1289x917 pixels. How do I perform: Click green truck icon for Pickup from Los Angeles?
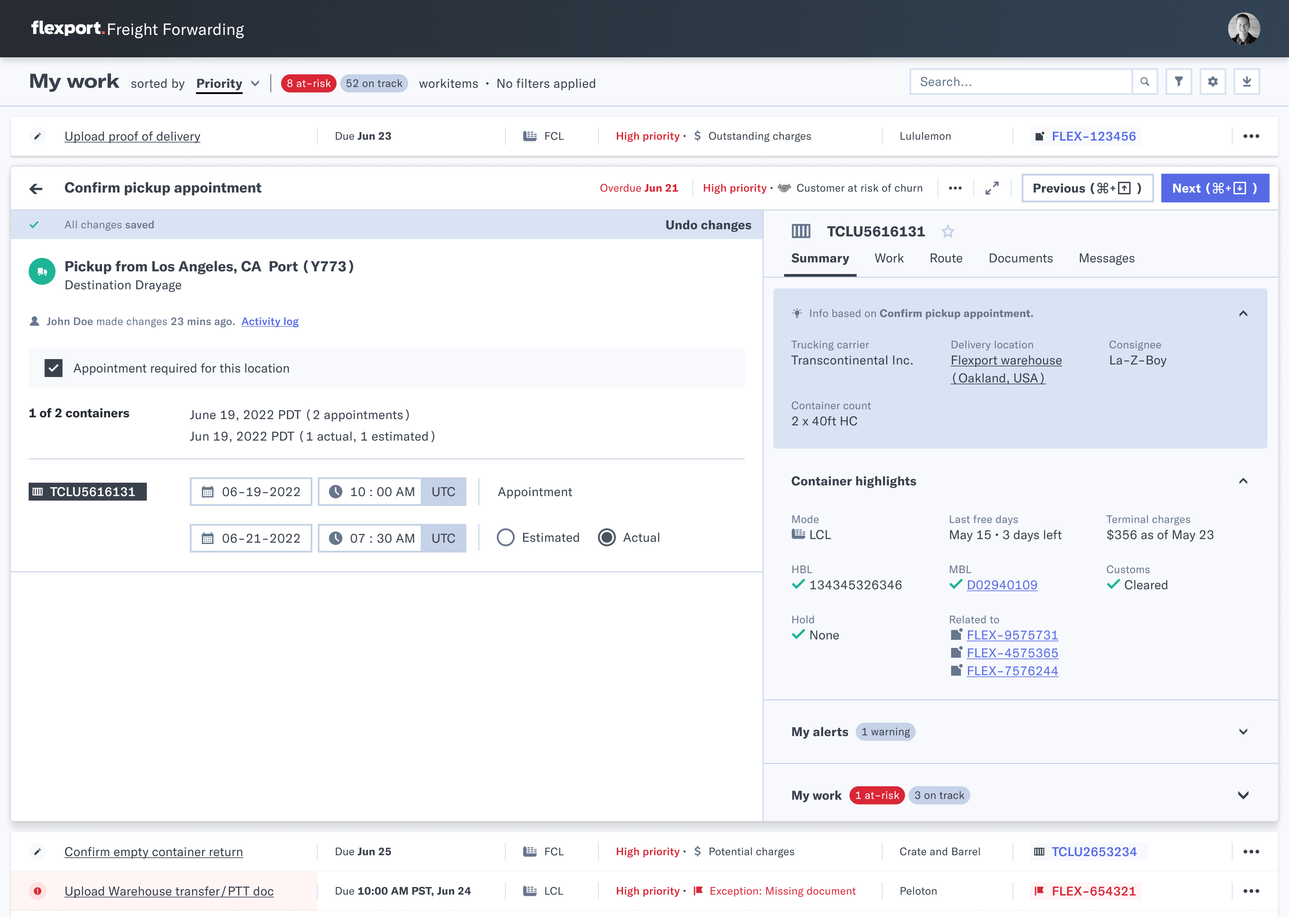coord(42,272)
